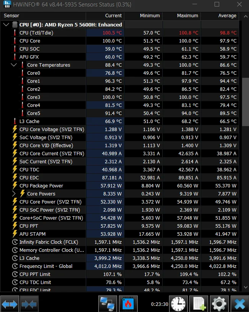Start logging with the report page icon
Screen dimensions: 249x312
click(x=199, y=304)
